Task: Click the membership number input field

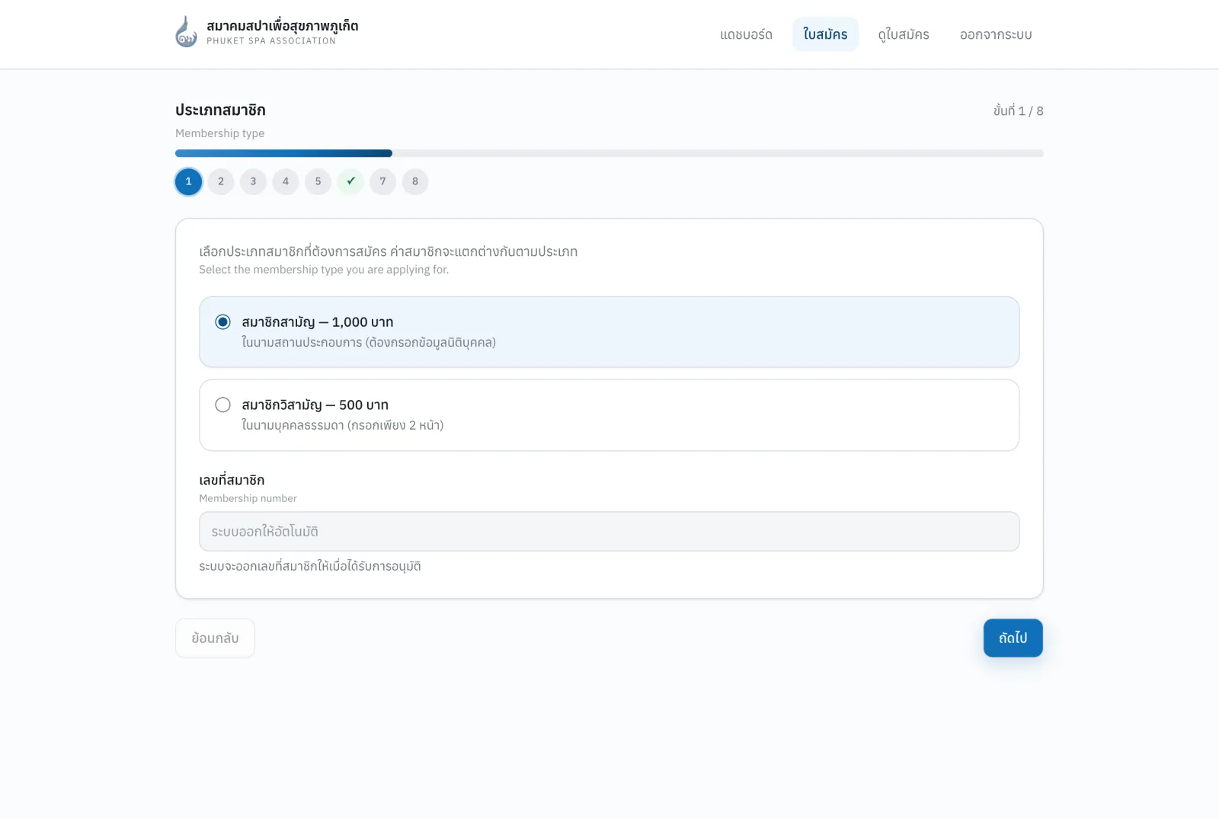Action: [609, 531]
